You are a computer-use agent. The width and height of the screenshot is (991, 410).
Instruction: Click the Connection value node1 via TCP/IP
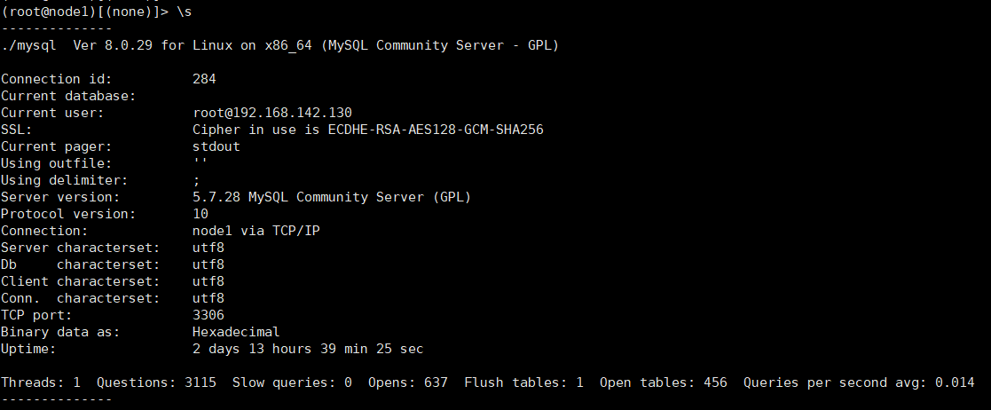(x=252, y=231)
